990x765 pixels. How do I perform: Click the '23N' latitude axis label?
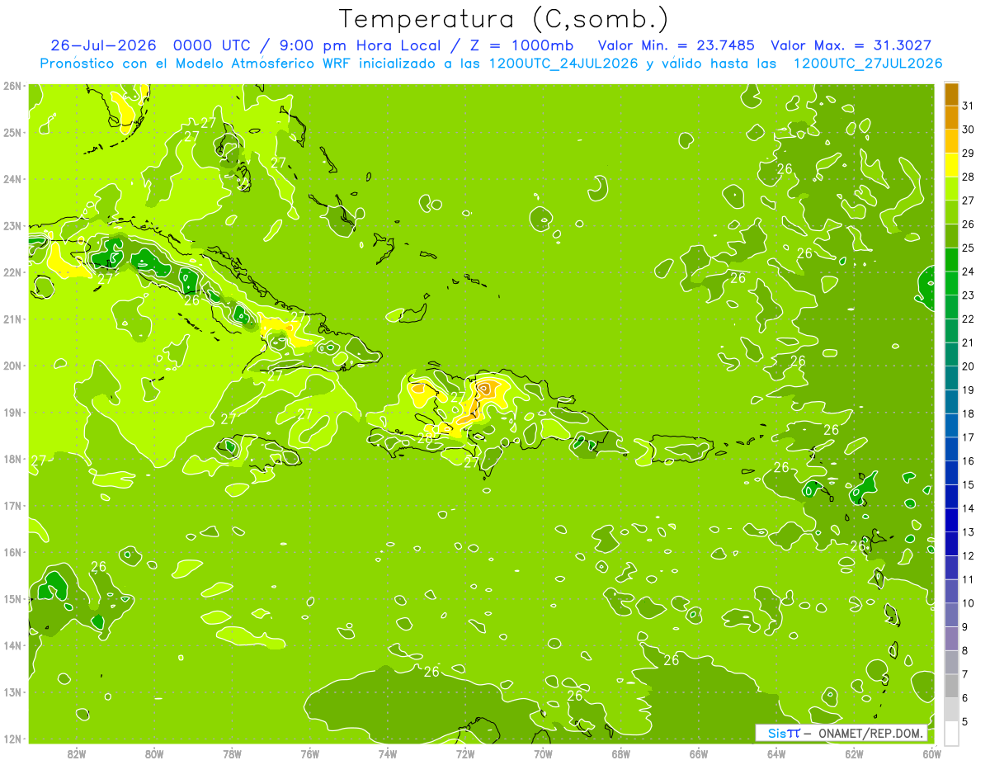point(12,225)
